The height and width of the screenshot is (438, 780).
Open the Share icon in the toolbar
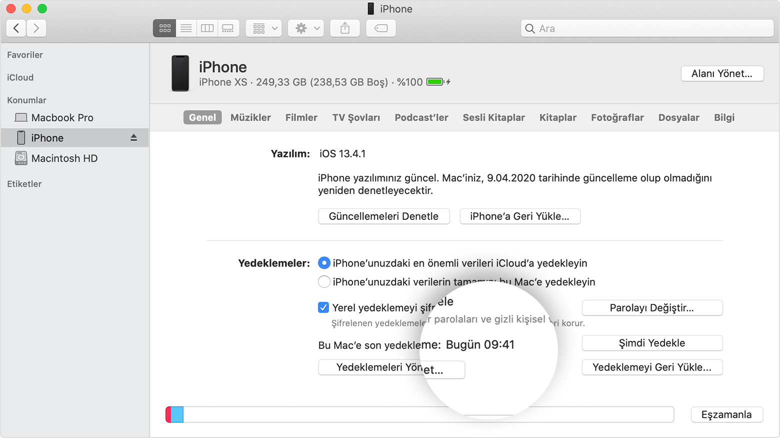(x=344, y=28)
